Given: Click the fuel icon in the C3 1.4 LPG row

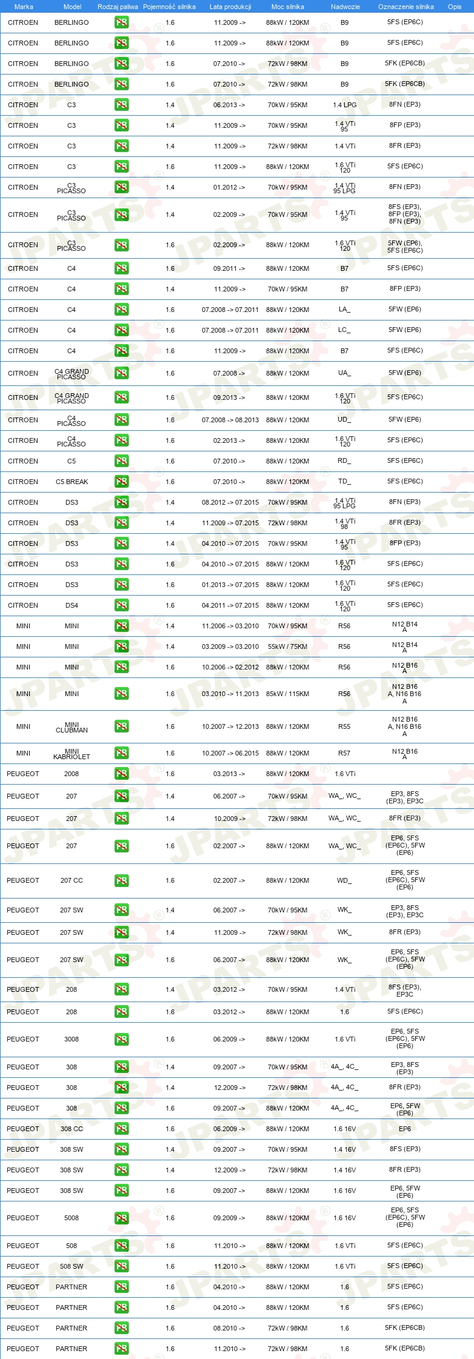Looking at the screenshot, I should pyautogui.click(x=121, y=105).
